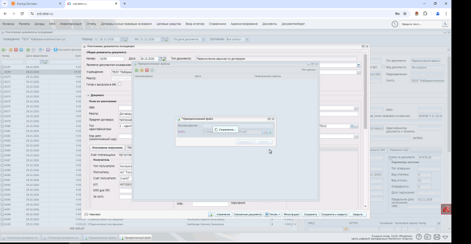471x244 pixels.
Task: Click Связанные документы button
Action: point(248,215)
